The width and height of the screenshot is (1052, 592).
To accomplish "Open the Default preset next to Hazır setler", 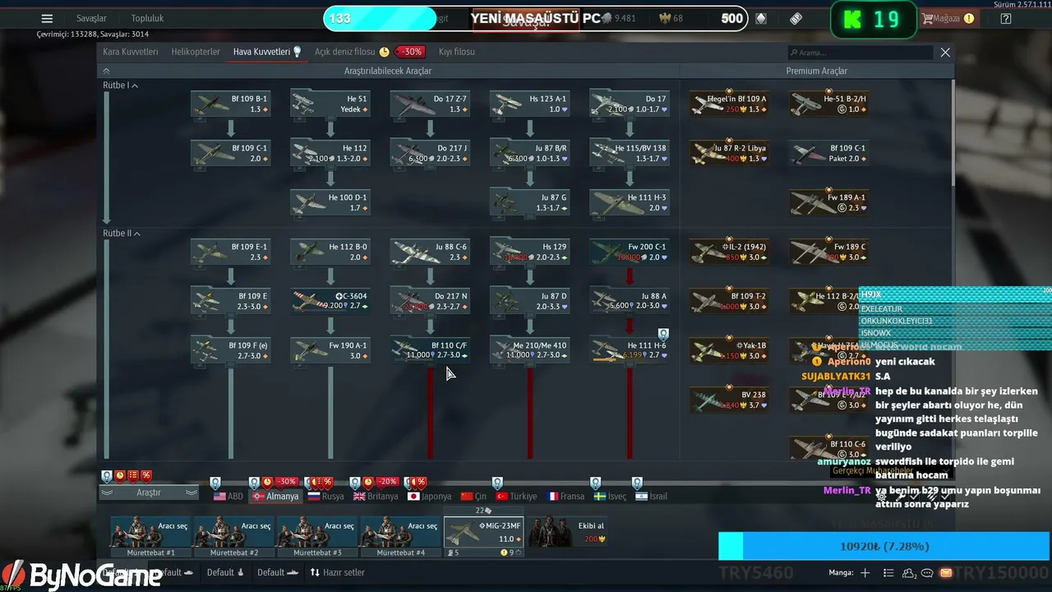I will click(277, 572).
